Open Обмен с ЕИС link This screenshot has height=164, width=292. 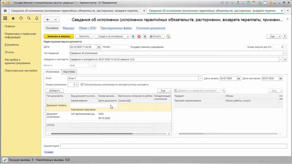88,28
